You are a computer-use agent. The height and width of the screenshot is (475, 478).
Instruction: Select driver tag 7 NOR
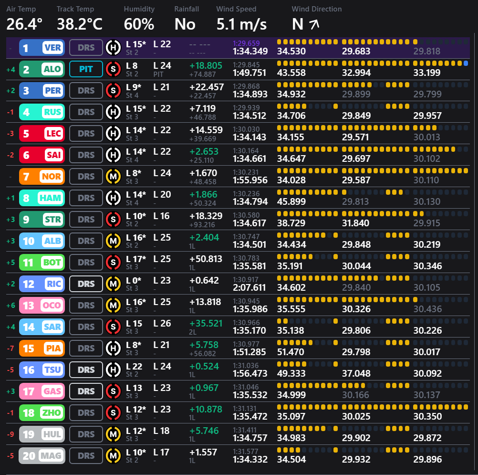click(42, 176)
